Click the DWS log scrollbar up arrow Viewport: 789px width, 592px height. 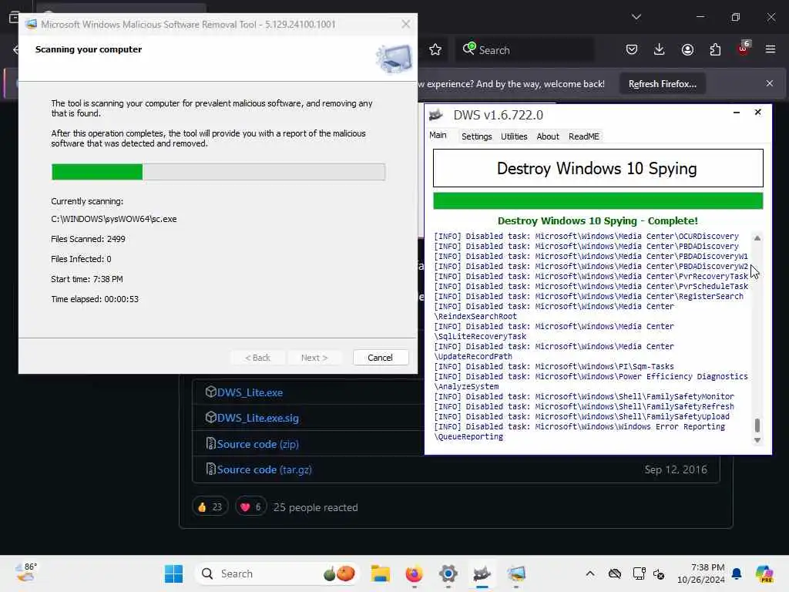point(757,238)
